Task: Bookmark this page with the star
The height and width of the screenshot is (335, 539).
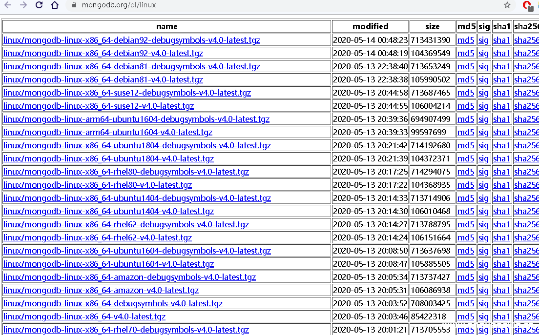Action: point(507,6)
